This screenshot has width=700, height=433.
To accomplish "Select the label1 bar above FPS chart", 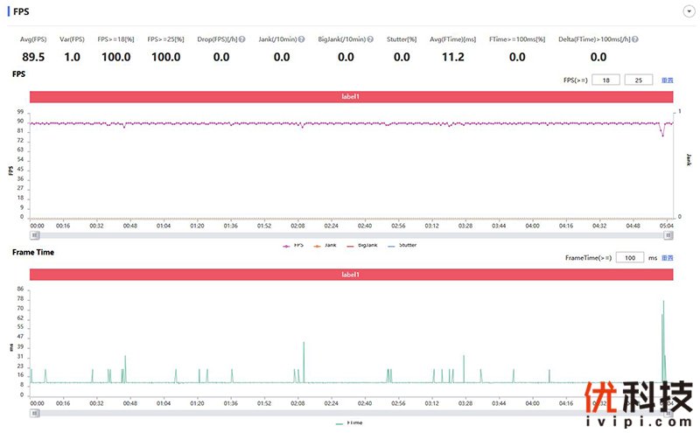I will [x=351, y=96].
